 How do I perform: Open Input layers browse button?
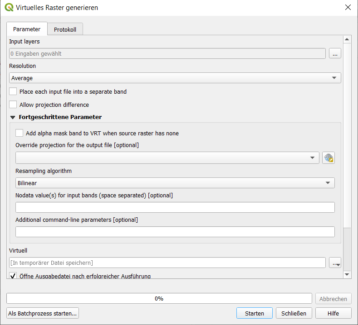(335, 53)
